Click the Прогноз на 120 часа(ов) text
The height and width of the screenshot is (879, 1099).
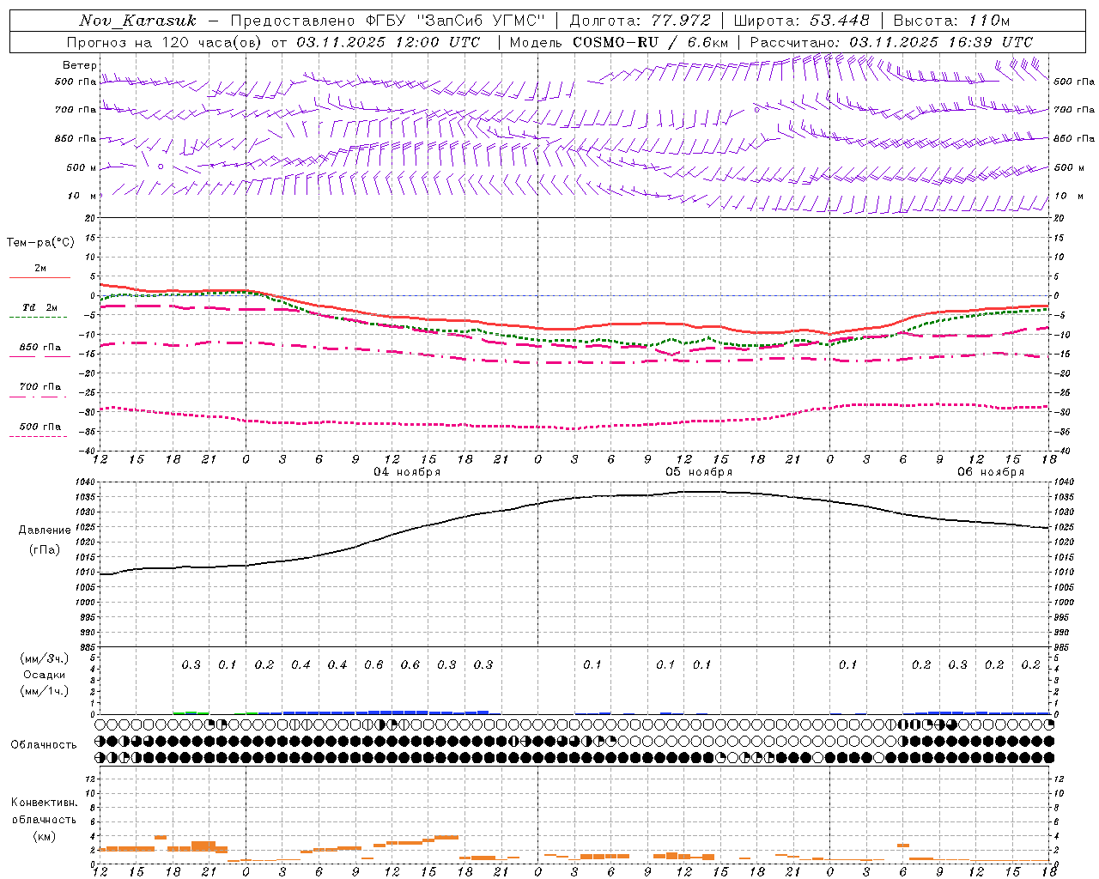tap(165, 42)
